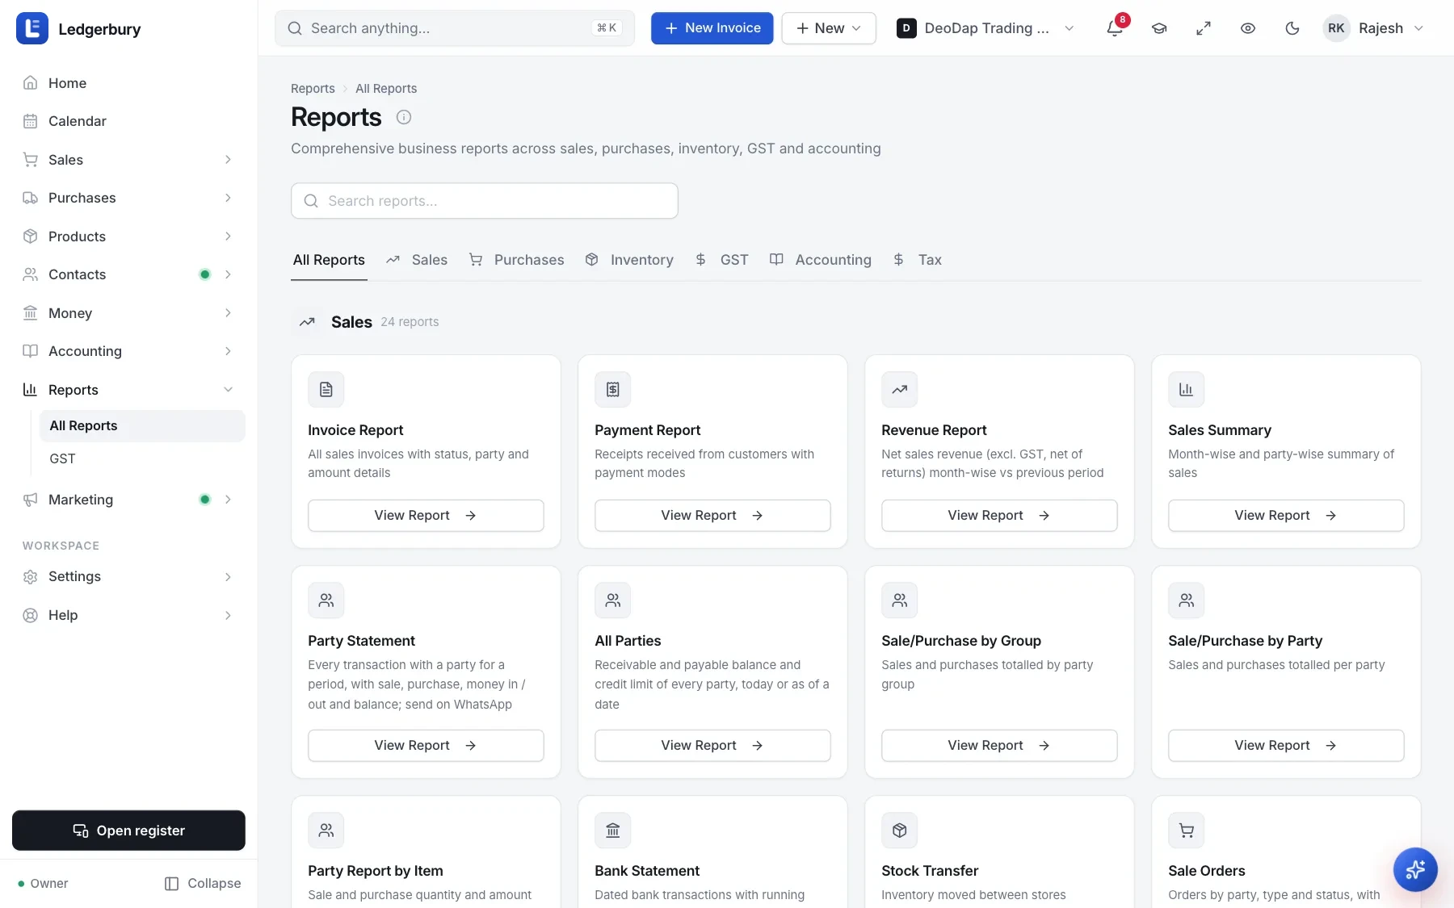Image resolution: width=1454 pixels, height=908 pixels.
Task: Open the Rajesh user menu
Action: [x=1375, y=28]
